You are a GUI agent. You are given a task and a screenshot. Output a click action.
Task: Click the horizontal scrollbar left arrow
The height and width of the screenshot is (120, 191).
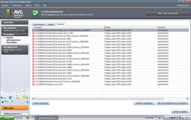coord(33,98)
